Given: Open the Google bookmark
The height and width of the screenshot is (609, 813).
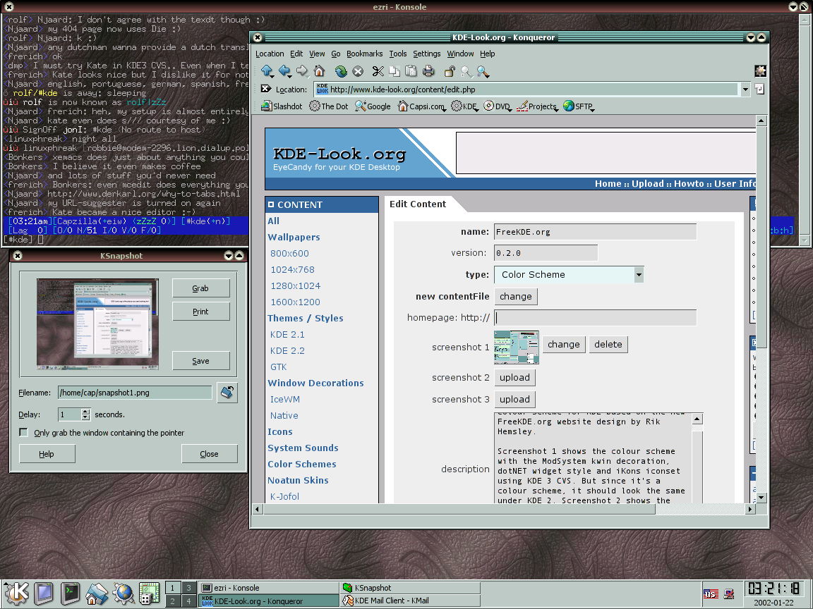Looking at the screenshot, I should [373, 106].
